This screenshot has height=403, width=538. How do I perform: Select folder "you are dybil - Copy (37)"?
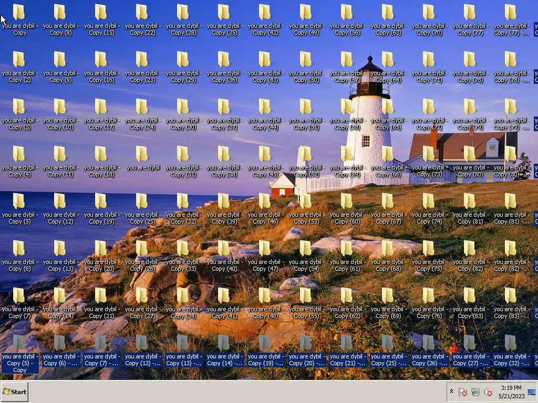coord(224,115)
